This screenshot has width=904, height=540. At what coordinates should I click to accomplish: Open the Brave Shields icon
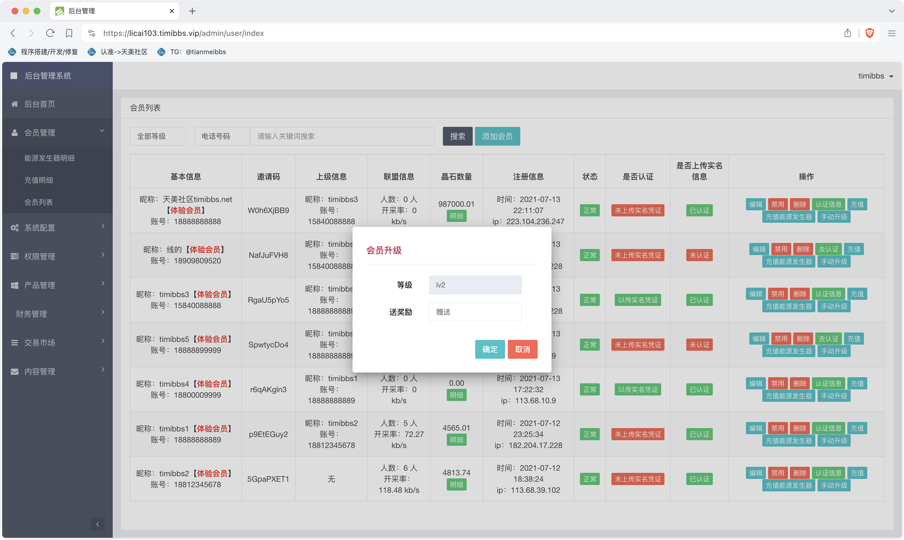870,33
